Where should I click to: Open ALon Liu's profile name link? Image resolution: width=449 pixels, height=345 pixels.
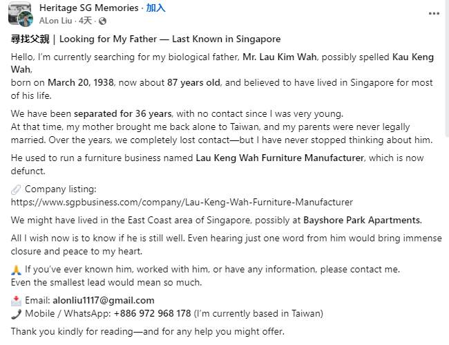[x=55, y=21]
